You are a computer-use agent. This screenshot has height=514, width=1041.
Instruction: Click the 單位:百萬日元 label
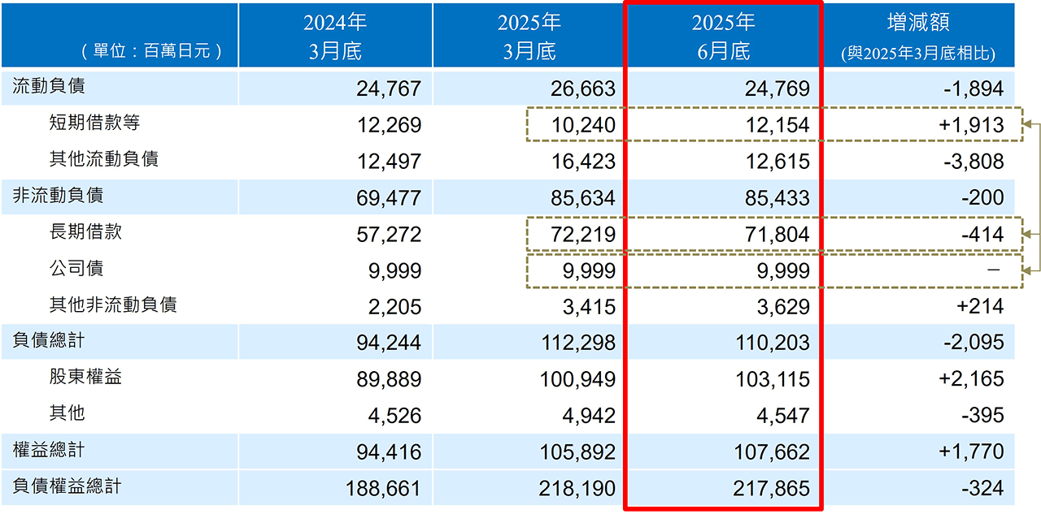click(x=152, y=52)
